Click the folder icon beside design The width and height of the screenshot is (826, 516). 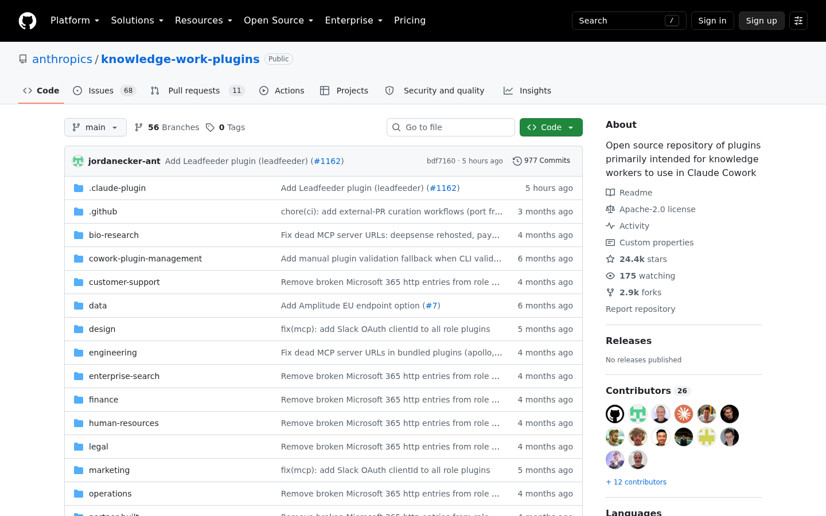[79, 329]
